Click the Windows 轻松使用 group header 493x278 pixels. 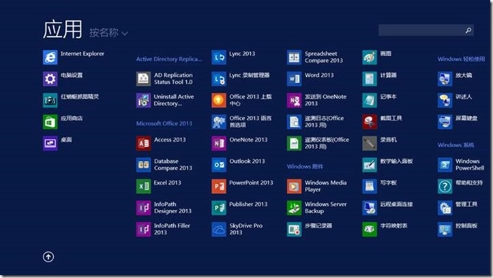coord(461,59)
